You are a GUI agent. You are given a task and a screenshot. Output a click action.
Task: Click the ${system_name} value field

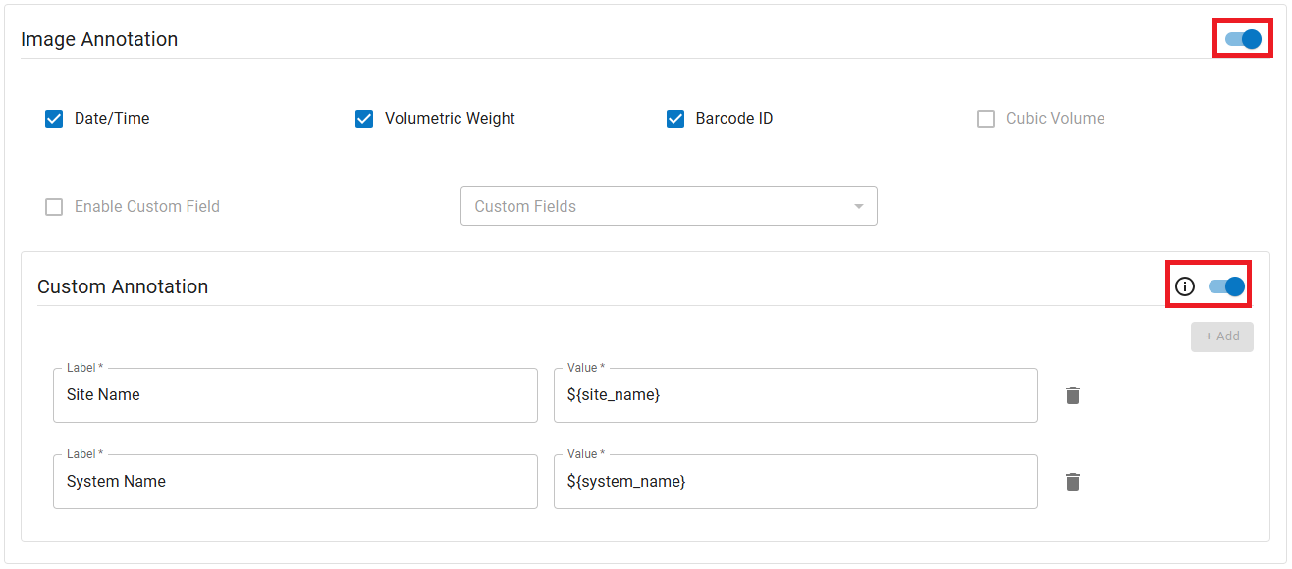pos(795,482)
